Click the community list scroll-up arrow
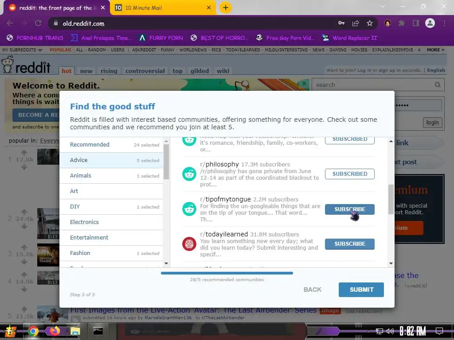This screenshot has width=454, height=340. click(391, 141)
